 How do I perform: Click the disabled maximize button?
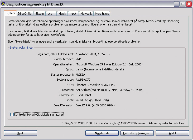coord(183,4)
